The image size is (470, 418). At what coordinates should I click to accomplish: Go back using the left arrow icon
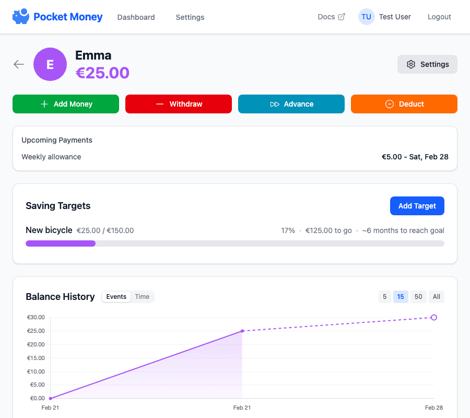coord(19,64)
